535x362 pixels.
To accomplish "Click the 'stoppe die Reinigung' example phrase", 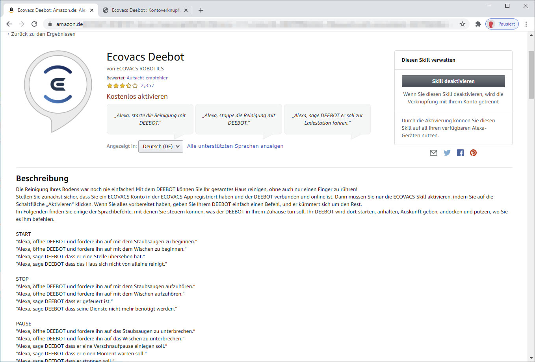I will 239,119.
